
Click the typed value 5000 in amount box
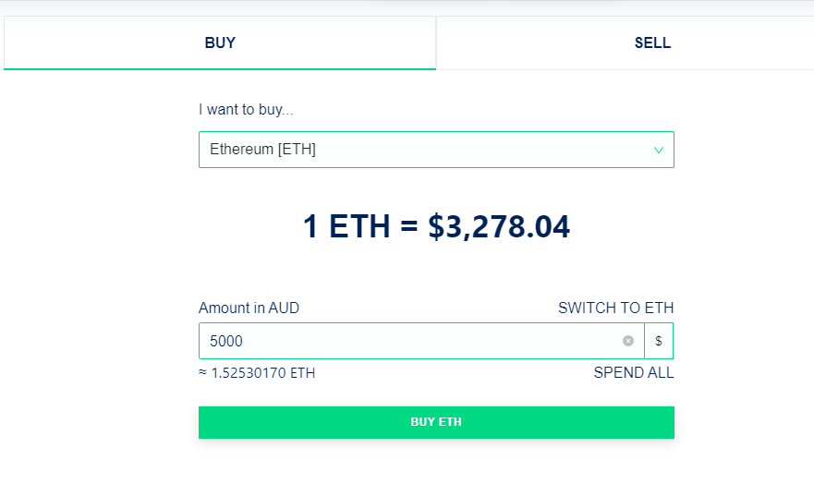(x=226, y=341)
